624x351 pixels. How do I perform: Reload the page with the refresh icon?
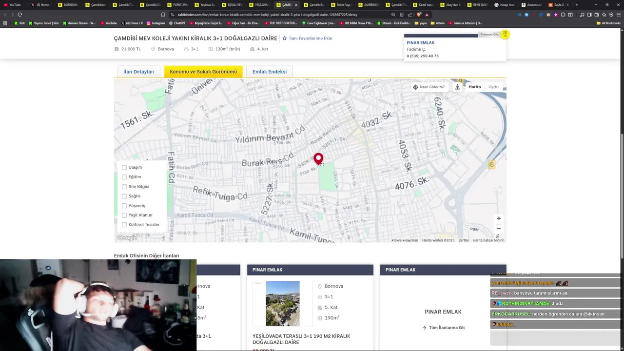coord(19,15)
